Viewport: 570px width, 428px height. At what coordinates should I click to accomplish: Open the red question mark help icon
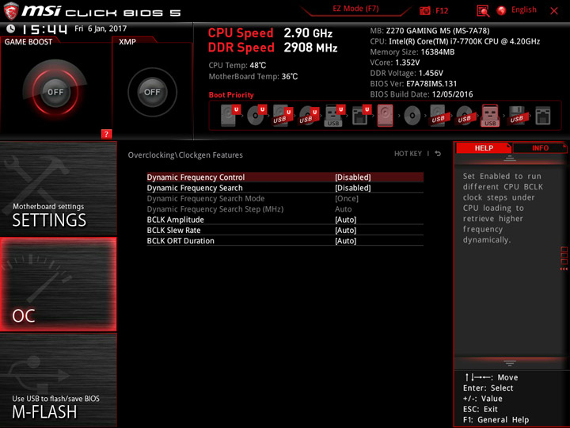106,134
